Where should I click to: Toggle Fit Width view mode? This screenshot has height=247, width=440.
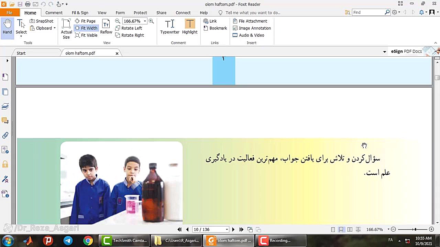86,28
